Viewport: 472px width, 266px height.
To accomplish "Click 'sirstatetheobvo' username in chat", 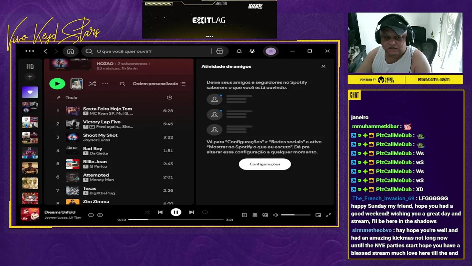I will click(372, 230).
